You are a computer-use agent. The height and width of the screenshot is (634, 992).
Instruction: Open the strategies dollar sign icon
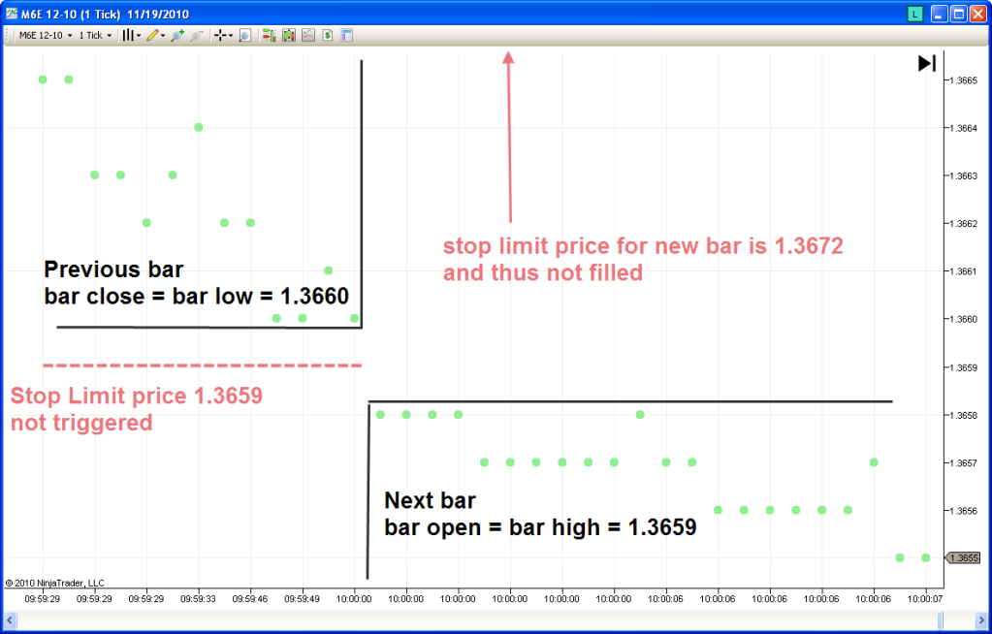click(328, 35)
